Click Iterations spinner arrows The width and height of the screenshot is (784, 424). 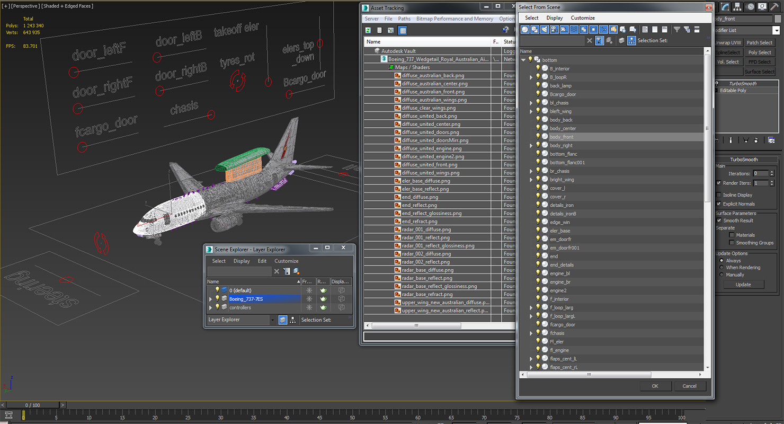[772, 173]
